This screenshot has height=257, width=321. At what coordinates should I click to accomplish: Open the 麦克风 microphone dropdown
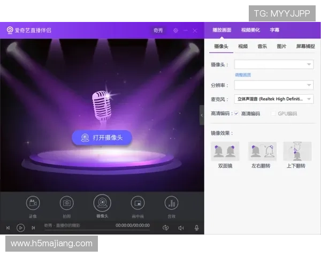274,99
